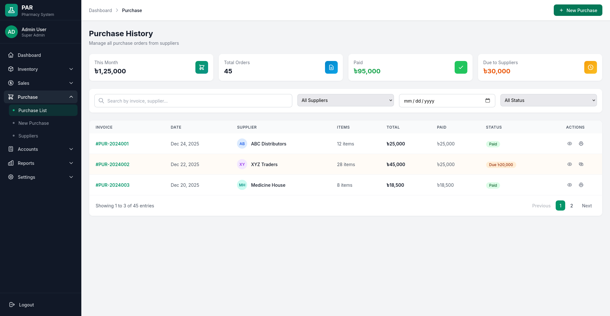610x316 pixels.
Task: Click the green check icon on Paid card
Action: pyautogui.click(x=461, y=67)
